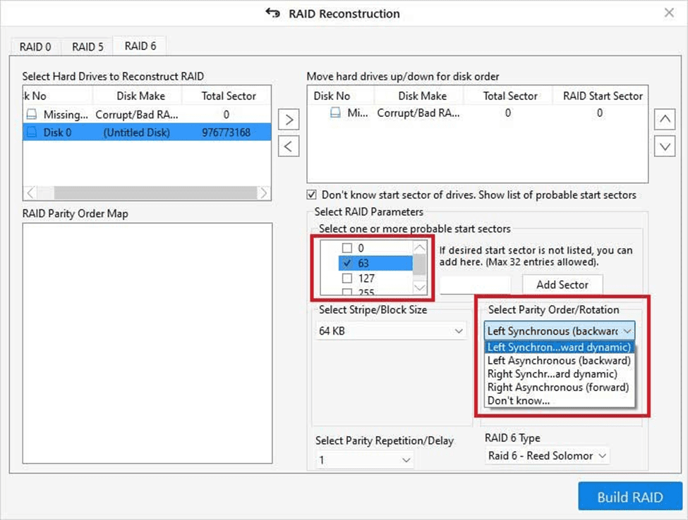The image size is (688, 520).
Task: Move selected hard drive up in order
Action: pyautogui.click(x=665, y=119)
